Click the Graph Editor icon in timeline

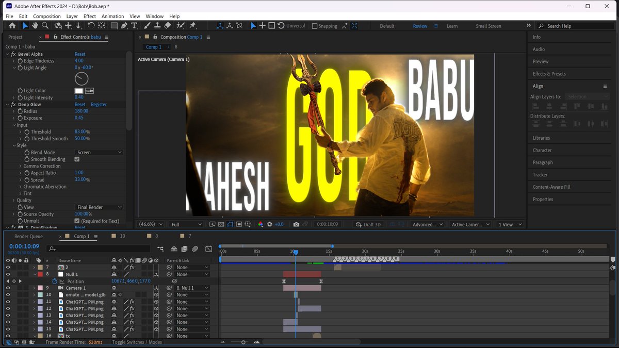click(208, 249)
